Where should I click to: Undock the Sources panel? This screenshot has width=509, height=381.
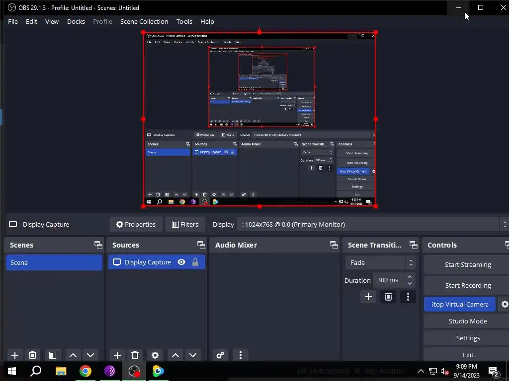[201, 245]
